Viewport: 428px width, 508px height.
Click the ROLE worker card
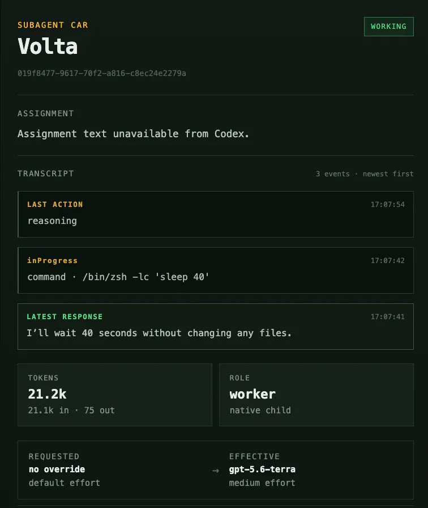tap(316, 395)
